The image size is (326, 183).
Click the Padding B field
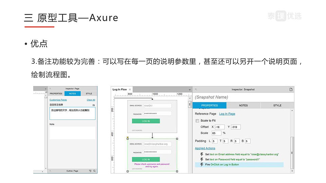[248, 141]
